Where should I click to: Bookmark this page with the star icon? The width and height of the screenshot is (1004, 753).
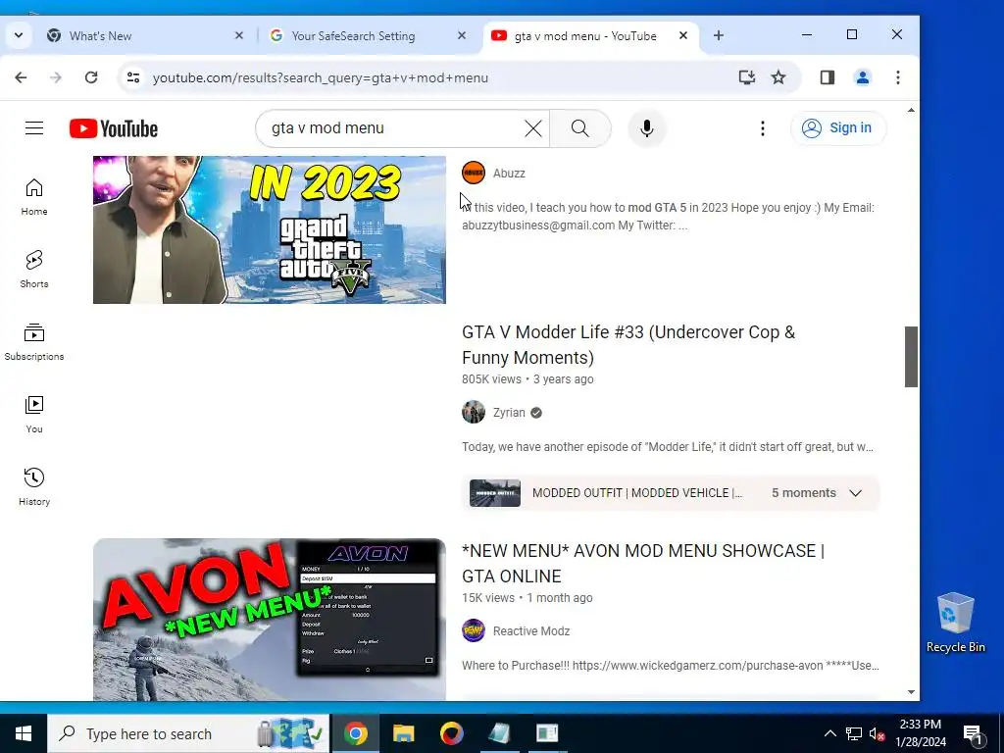778,77
